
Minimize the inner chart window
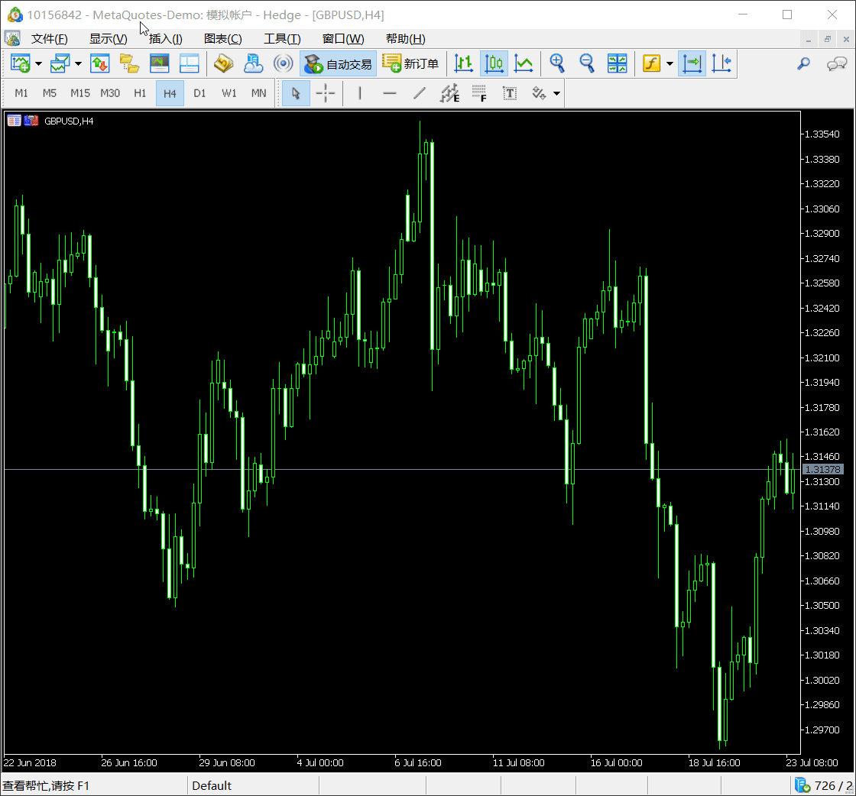coord(809,39)
